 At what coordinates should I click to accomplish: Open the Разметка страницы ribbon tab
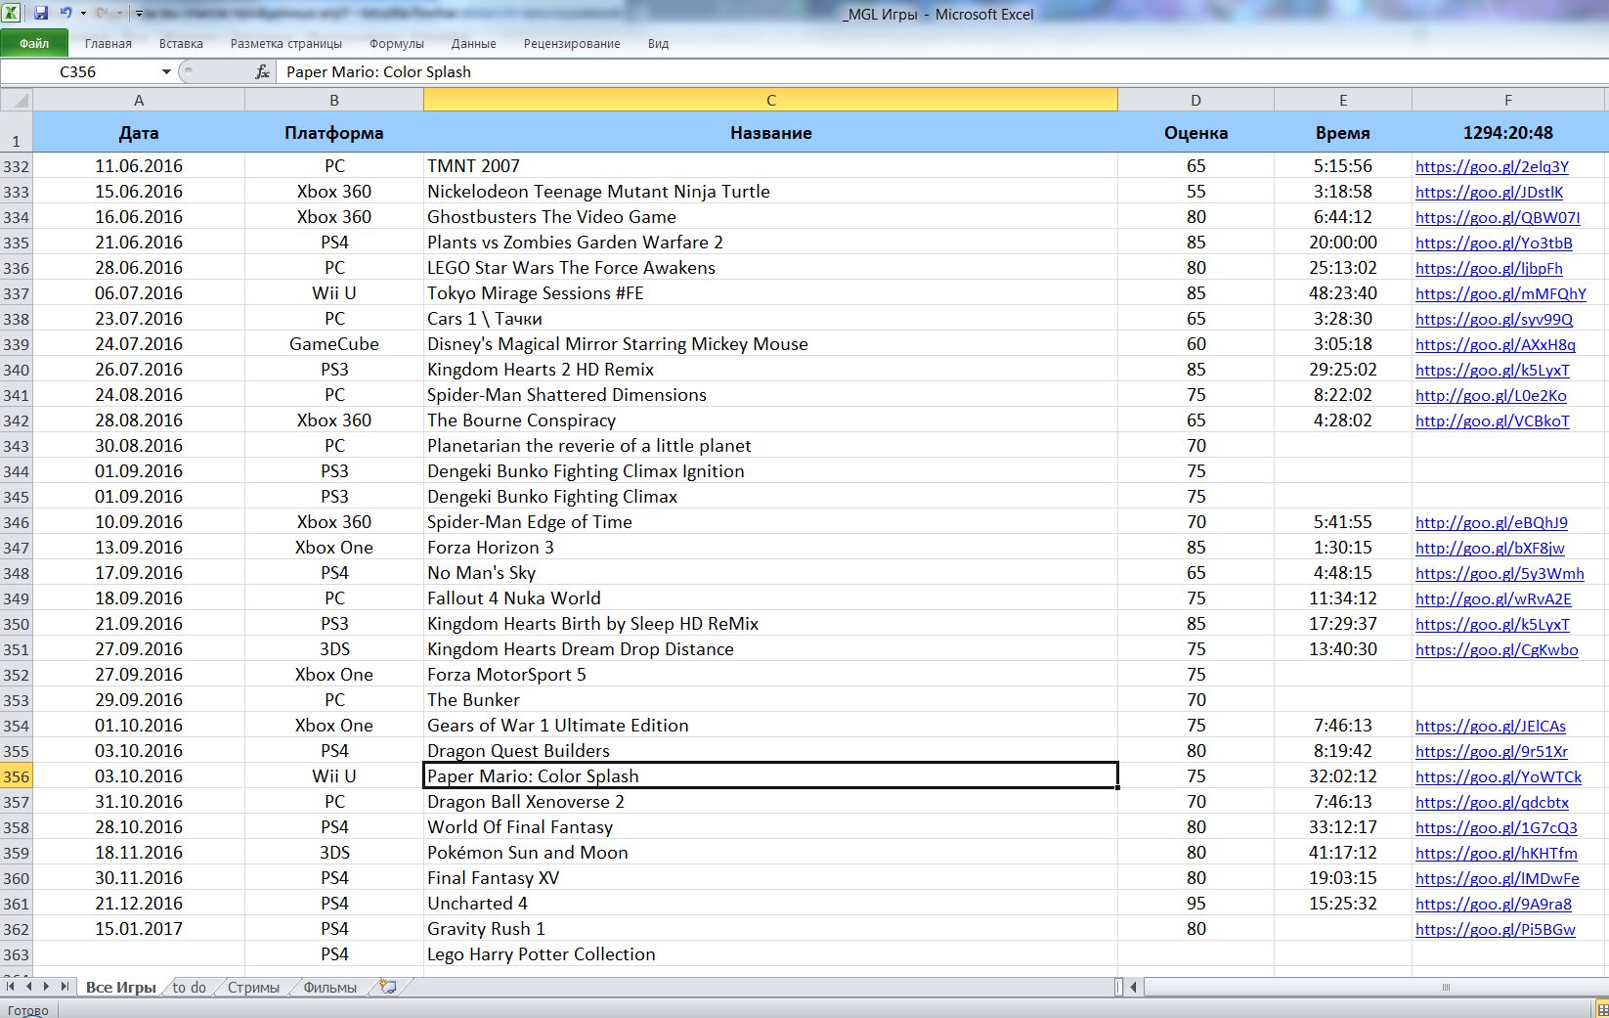(x=286, y=43)
